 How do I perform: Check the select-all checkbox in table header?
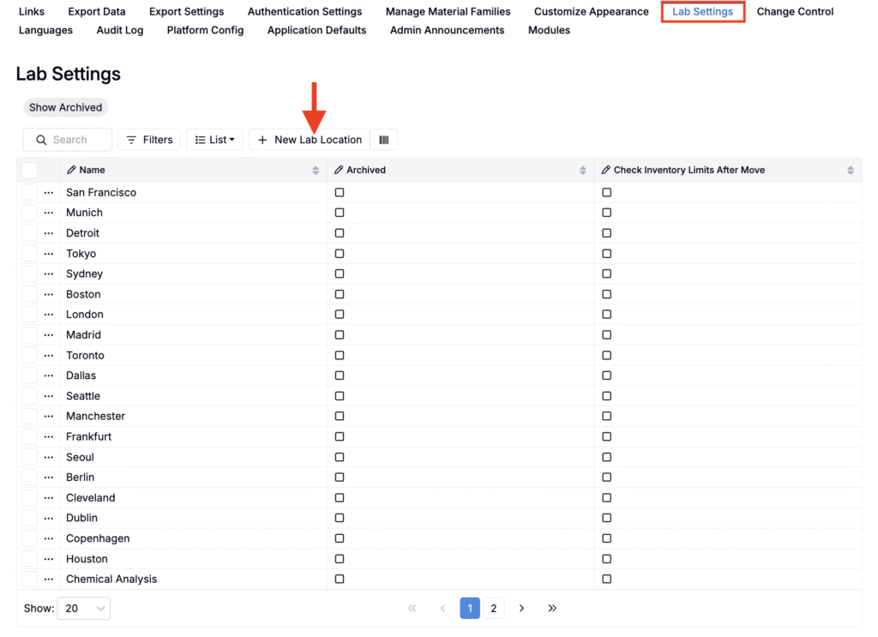(x=30, y=170)
